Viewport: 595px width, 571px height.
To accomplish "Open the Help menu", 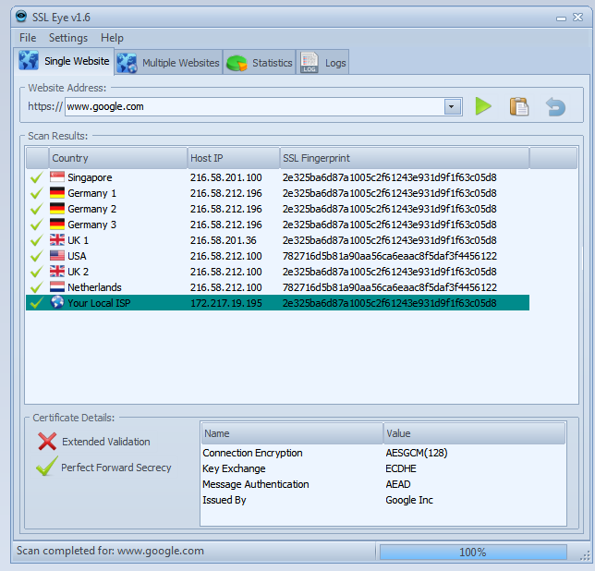I will (112, 38).
